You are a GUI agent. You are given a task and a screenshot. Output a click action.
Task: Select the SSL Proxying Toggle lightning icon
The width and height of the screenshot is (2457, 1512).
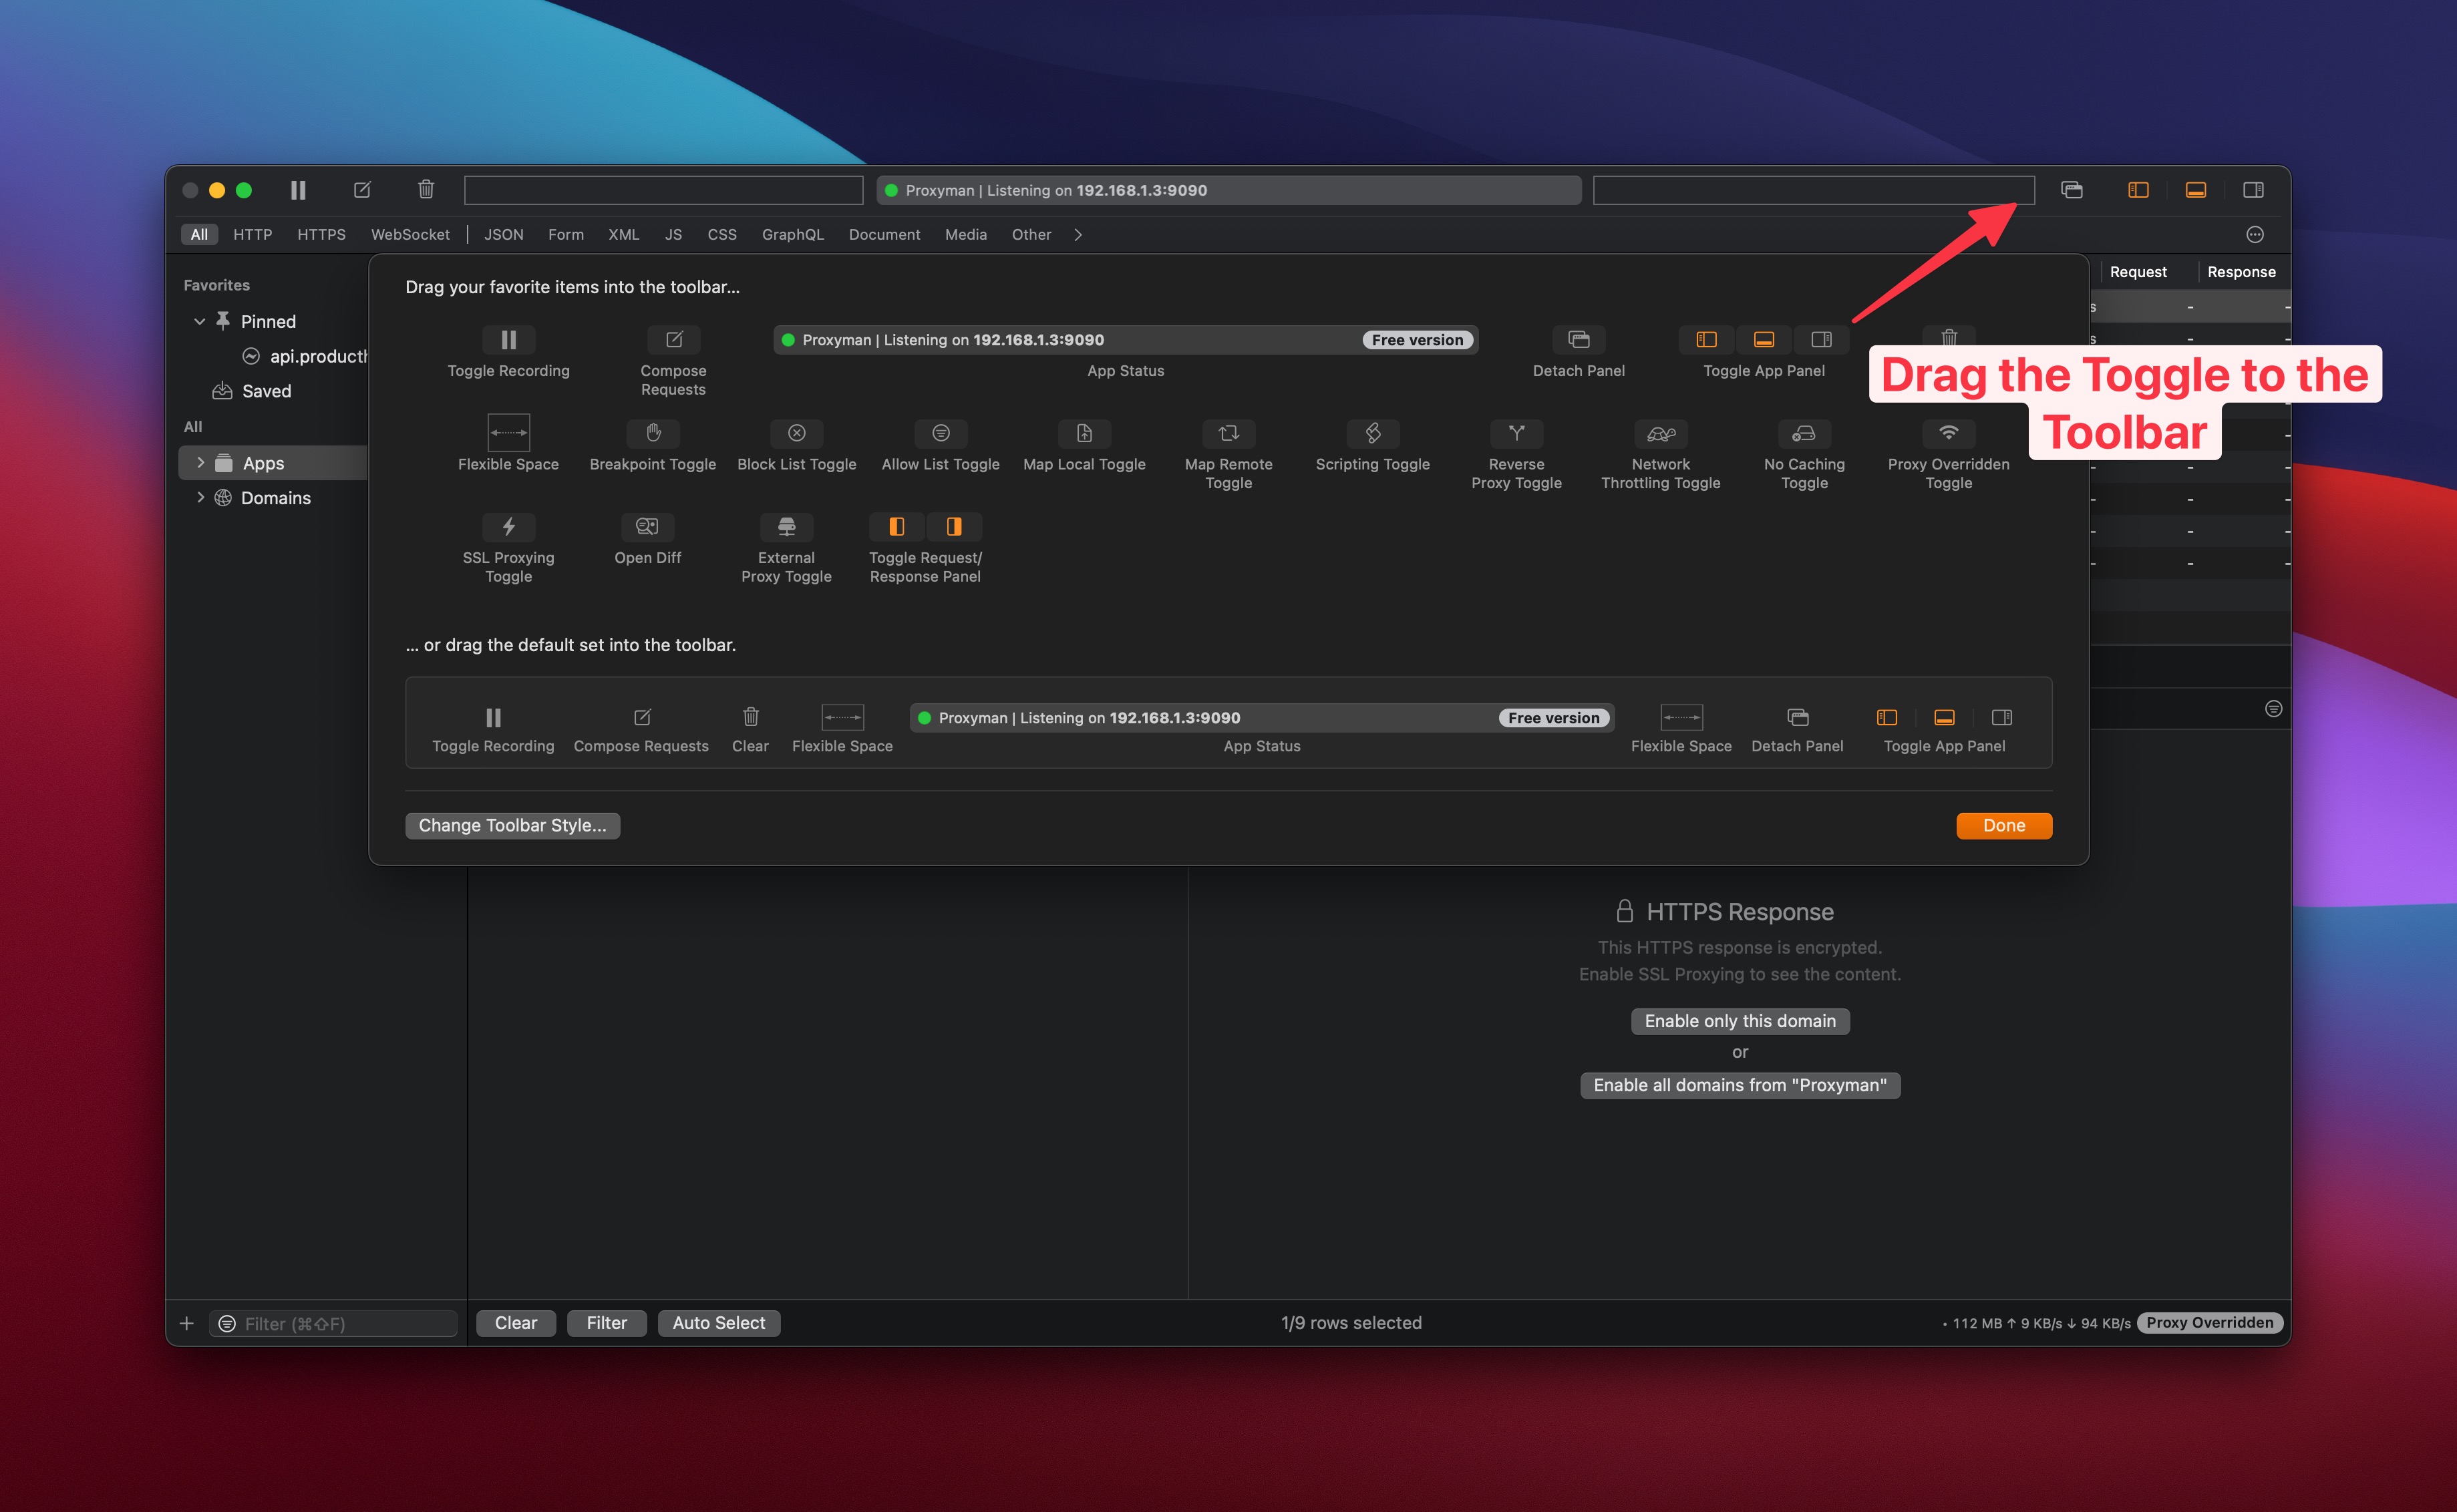coord(508,526)
